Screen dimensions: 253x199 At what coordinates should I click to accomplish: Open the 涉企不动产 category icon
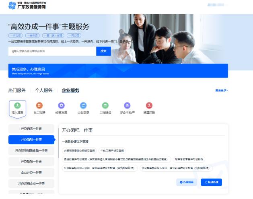127,106
